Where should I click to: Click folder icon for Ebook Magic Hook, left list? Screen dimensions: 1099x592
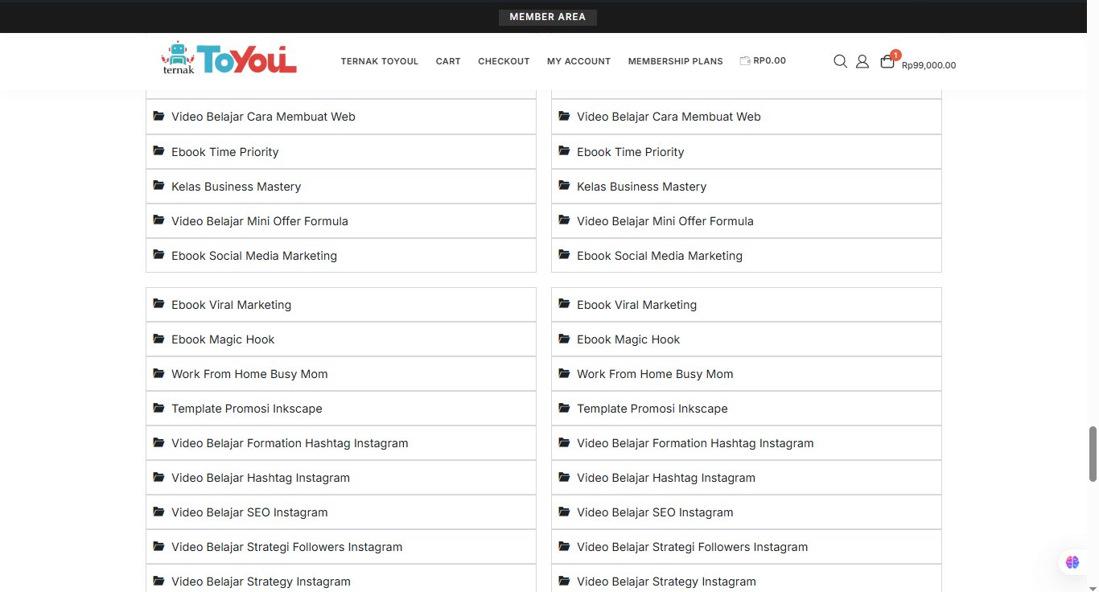point(158,338)
